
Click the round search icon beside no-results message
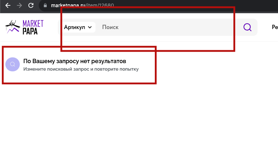(x=13, y=64)
